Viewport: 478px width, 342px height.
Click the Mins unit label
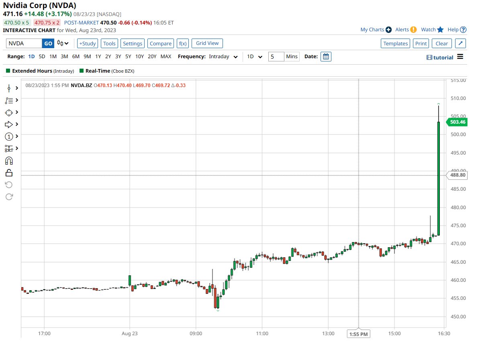click(x=292, y=57)
